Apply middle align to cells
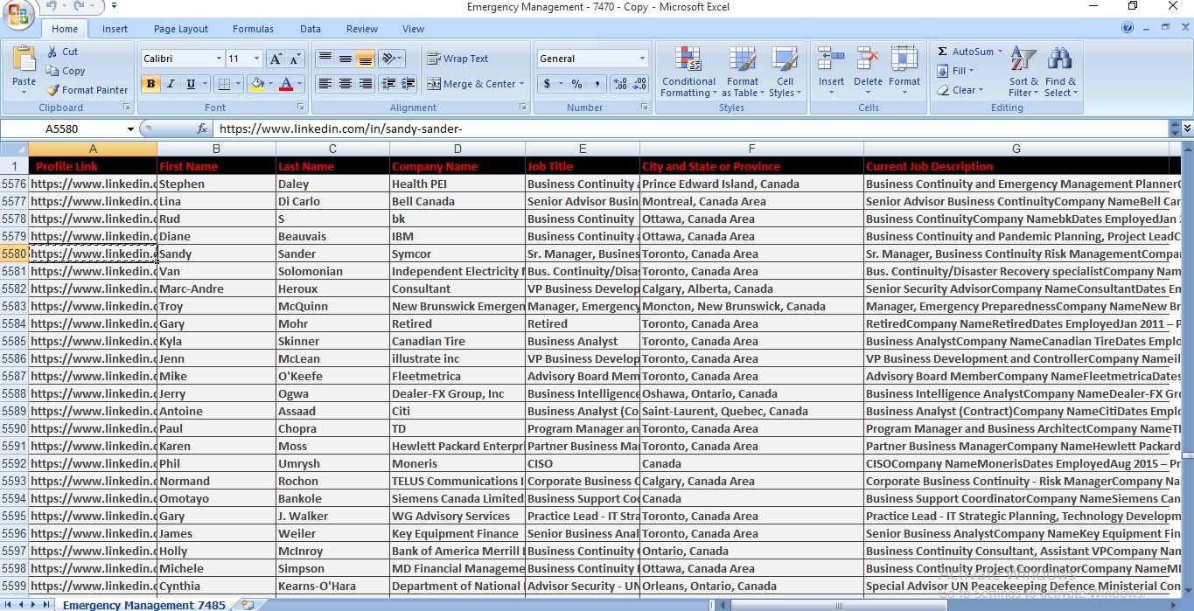The height and width of the screenshot is (611, 1194). point(346,59)
